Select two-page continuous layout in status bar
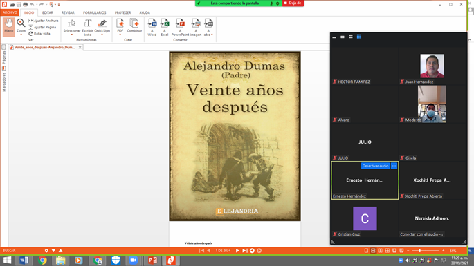Viewport: 474px width, 266px height. pyautogui.click(x=388, y=251)
